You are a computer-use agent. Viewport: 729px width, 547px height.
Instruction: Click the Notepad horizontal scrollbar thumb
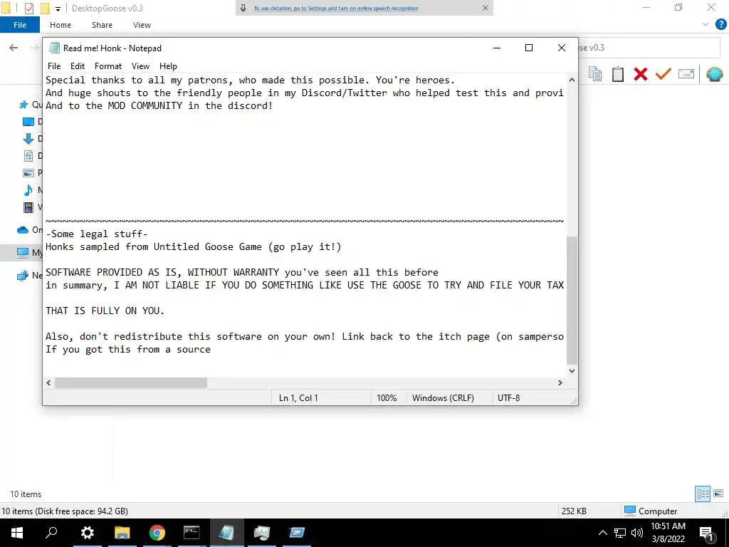(131, 382)
